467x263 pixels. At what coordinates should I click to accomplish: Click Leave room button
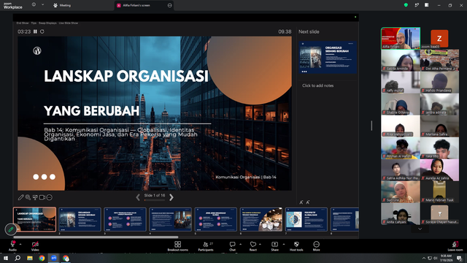pyautogui.click(x=455, y=246)
